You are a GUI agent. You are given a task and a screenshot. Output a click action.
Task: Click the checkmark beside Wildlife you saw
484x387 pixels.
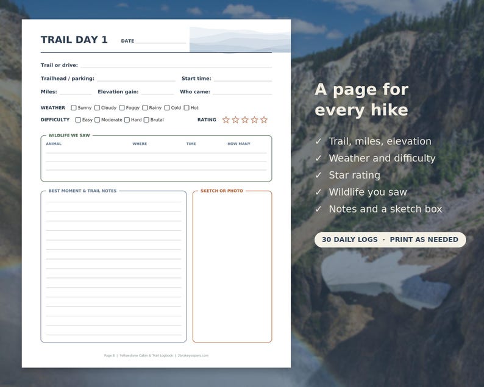(x=319, y=192)
